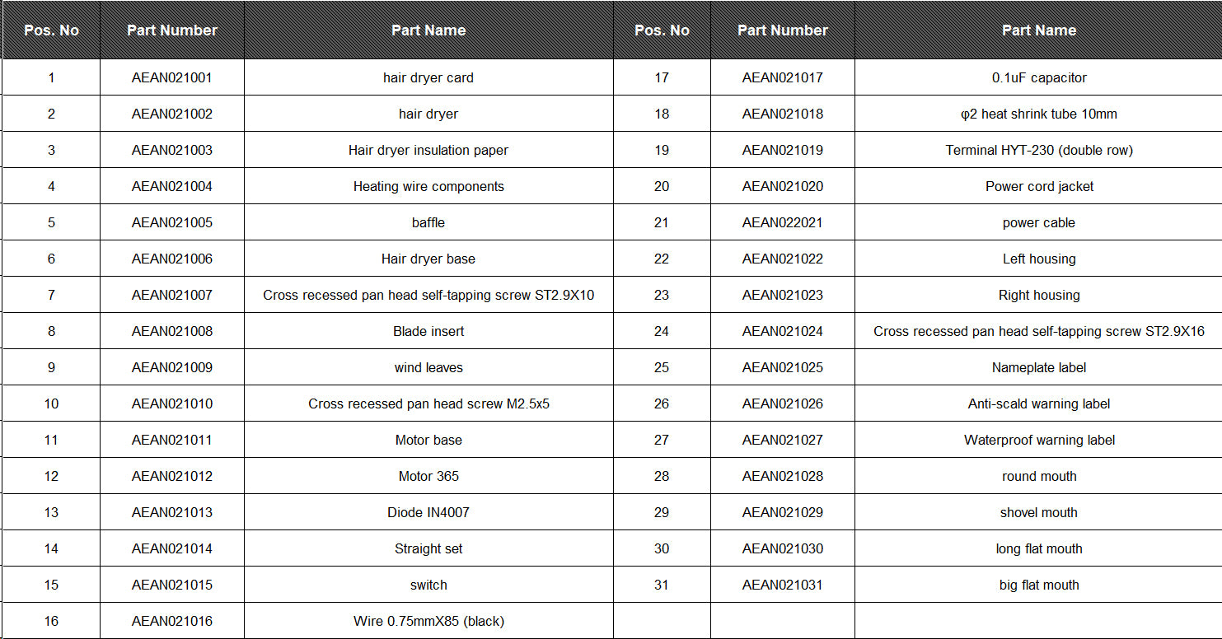Click the AEAN022021 part number
Viewport: 1222px width, 639px height.
click(x=782, y=222)
